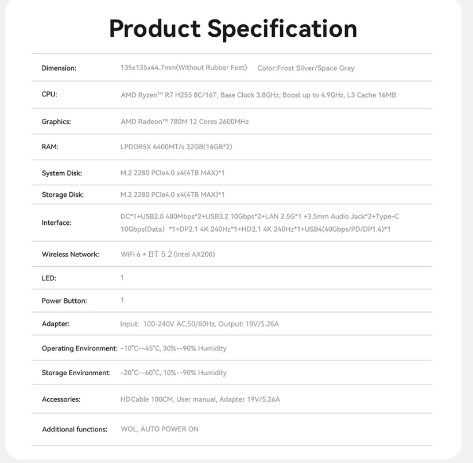Screen dimensions: 473x463
Task: Click the AMD Ryzen R7 H255 description
Action: tap(258, 95)
